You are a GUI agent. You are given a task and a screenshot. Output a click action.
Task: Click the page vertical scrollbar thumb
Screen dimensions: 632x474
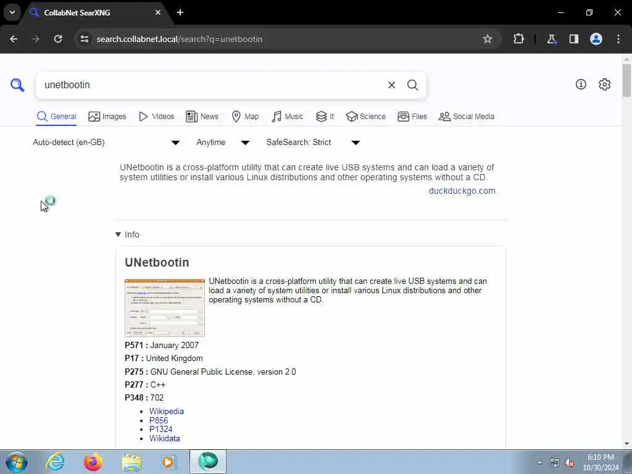(626, 80)
